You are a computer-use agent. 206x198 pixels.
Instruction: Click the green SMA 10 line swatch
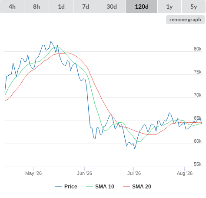90,187
